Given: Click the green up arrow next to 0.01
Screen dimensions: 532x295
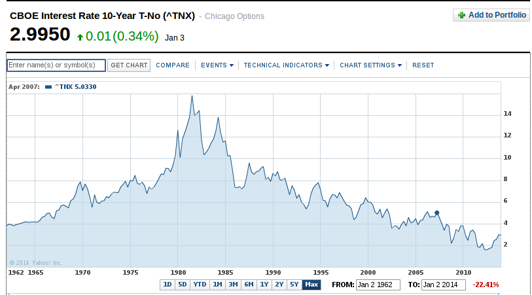Looking at the screenshot, I should [80, 37].
